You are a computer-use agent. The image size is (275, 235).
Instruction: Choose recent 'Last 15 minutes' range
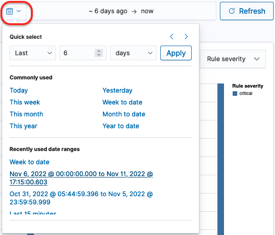coord(33,213)
